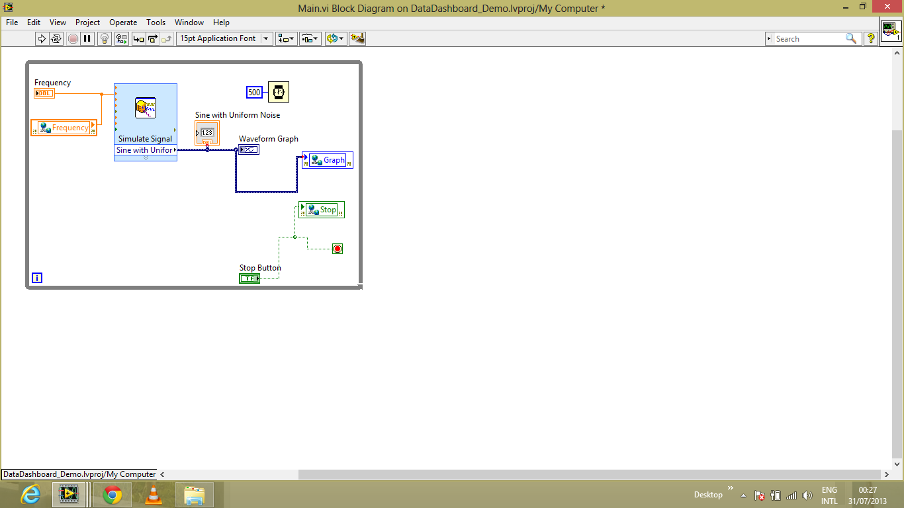The image size is (904, 508).
Task: Click vertical scrollbar down arrow
Action: click(x=898, y=464)
